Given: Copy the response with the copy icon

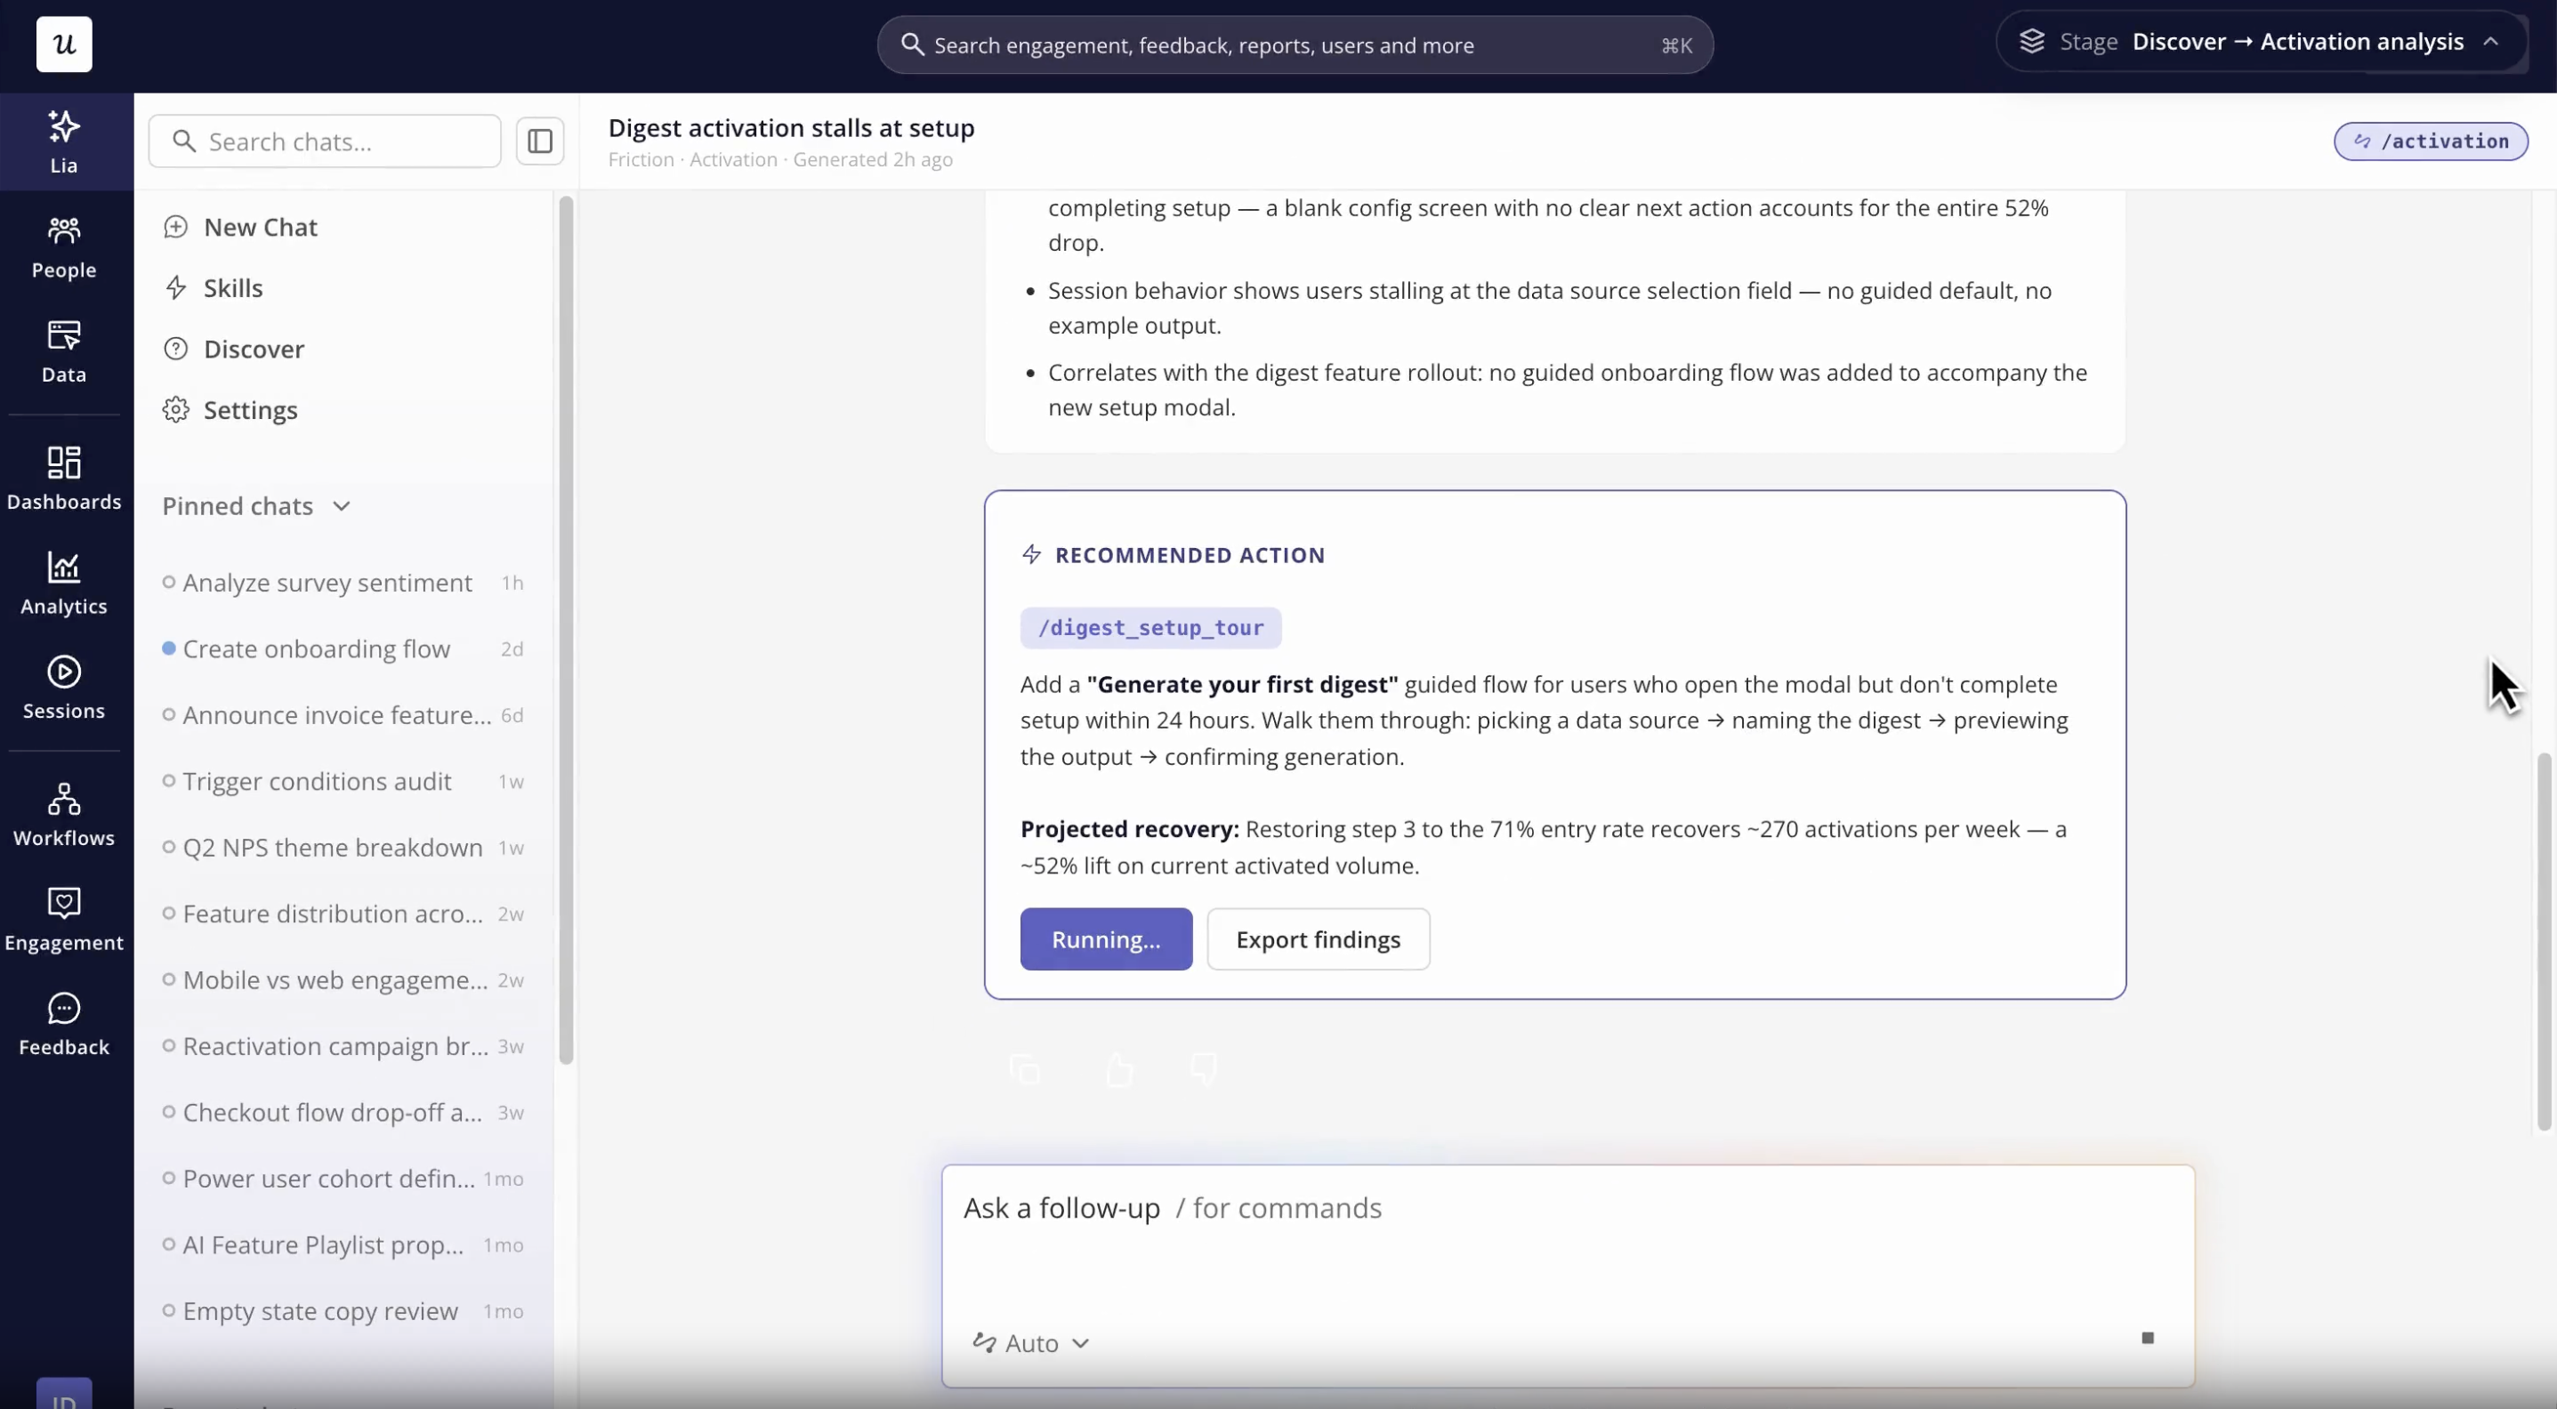Looking at the screenshot, I should pos(1026,1070).
